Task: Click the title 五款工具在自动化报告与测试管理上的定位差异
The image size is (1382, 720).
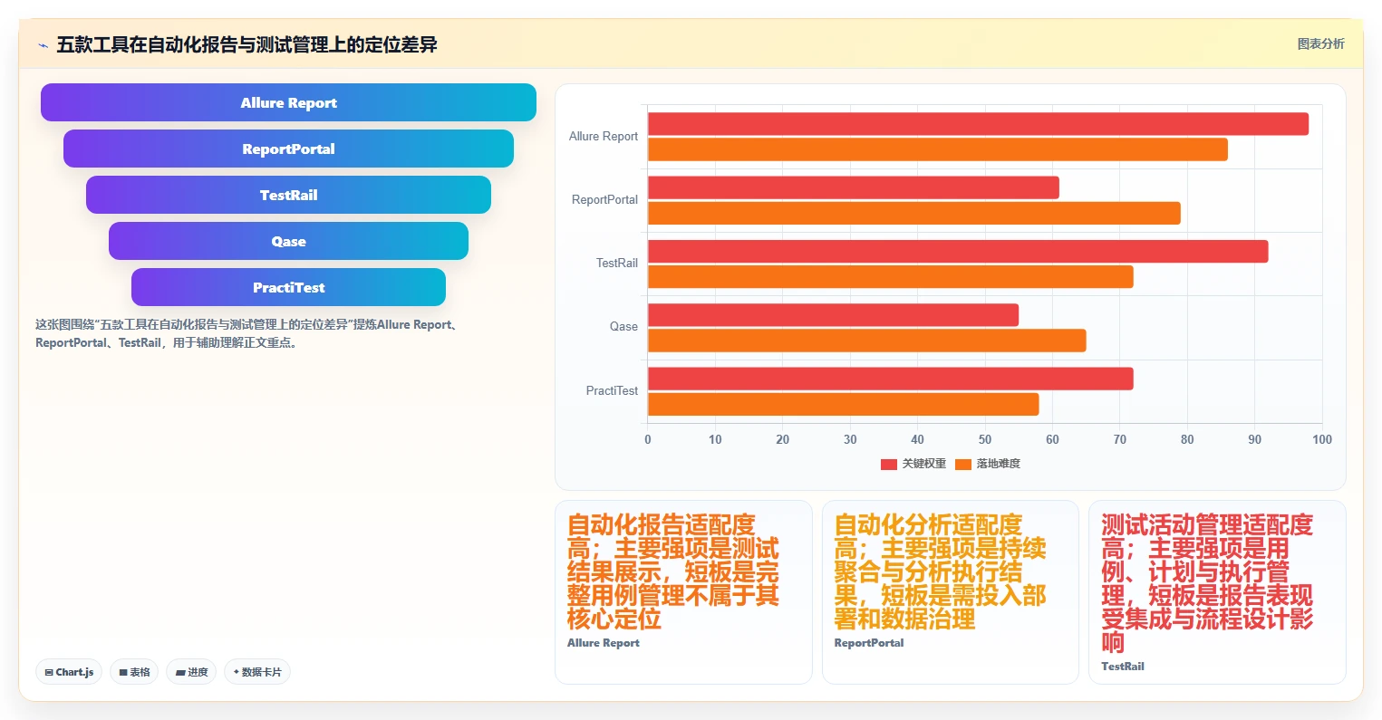Action: (x=246, y=44)
